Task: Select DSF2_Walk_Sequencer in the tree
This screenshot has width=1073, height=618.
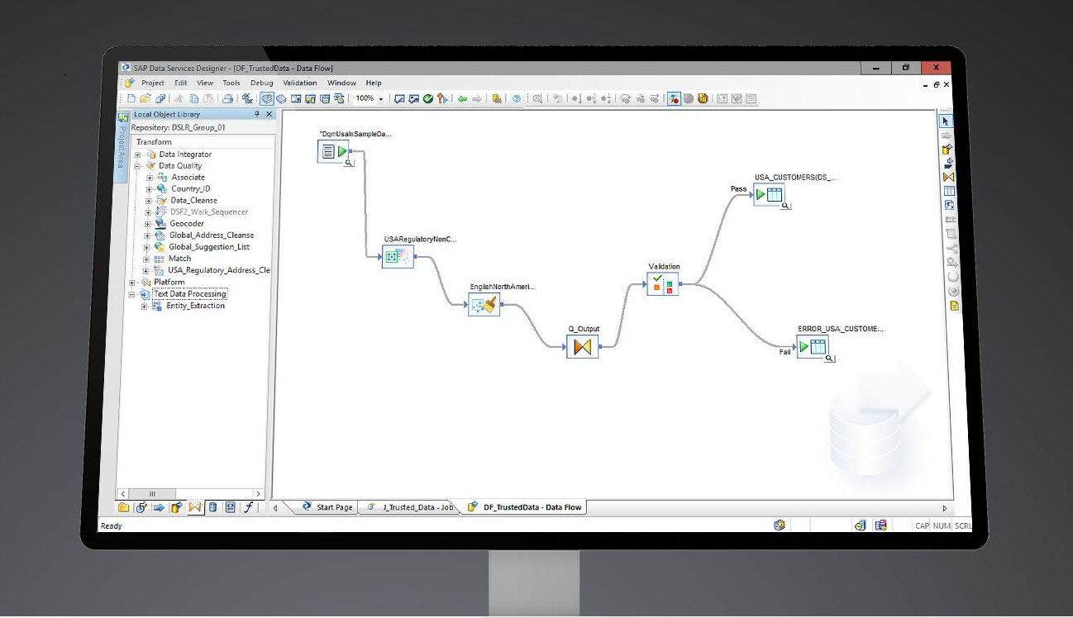Action: tap(209, 212)
